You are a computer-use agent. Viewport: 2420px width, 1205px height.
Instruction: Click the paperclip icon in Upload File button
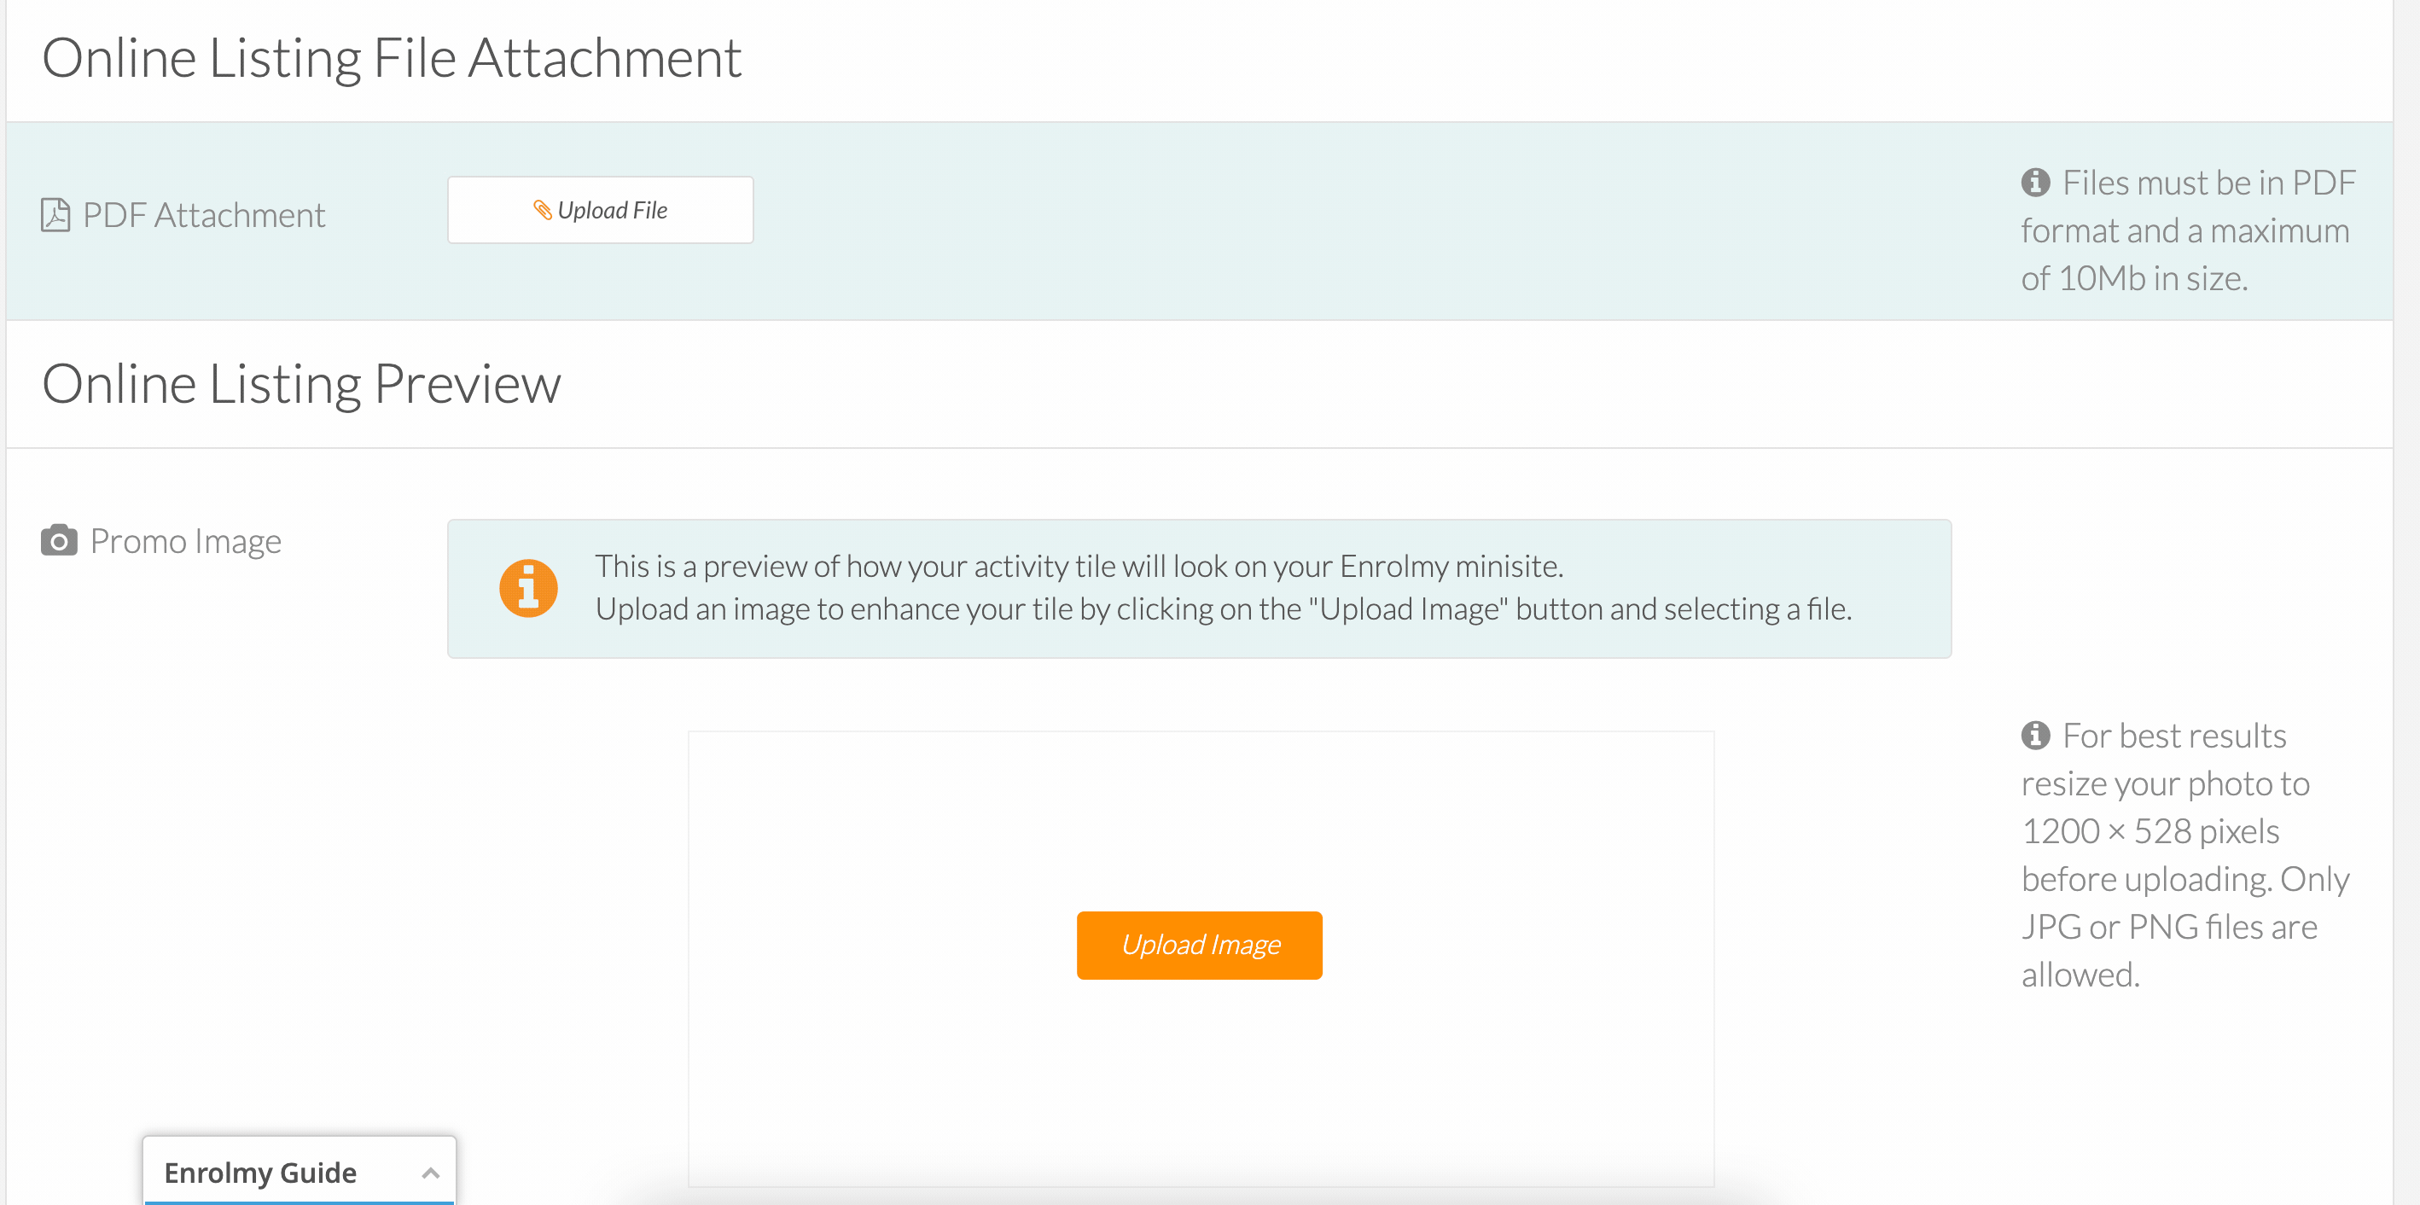tap(542, 211)
